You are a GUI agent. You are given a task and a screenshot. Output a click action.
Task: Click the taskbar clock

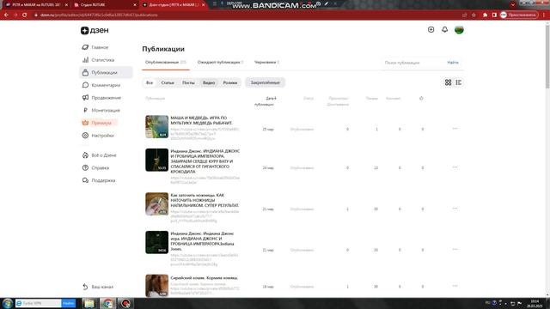click(535, 303)
